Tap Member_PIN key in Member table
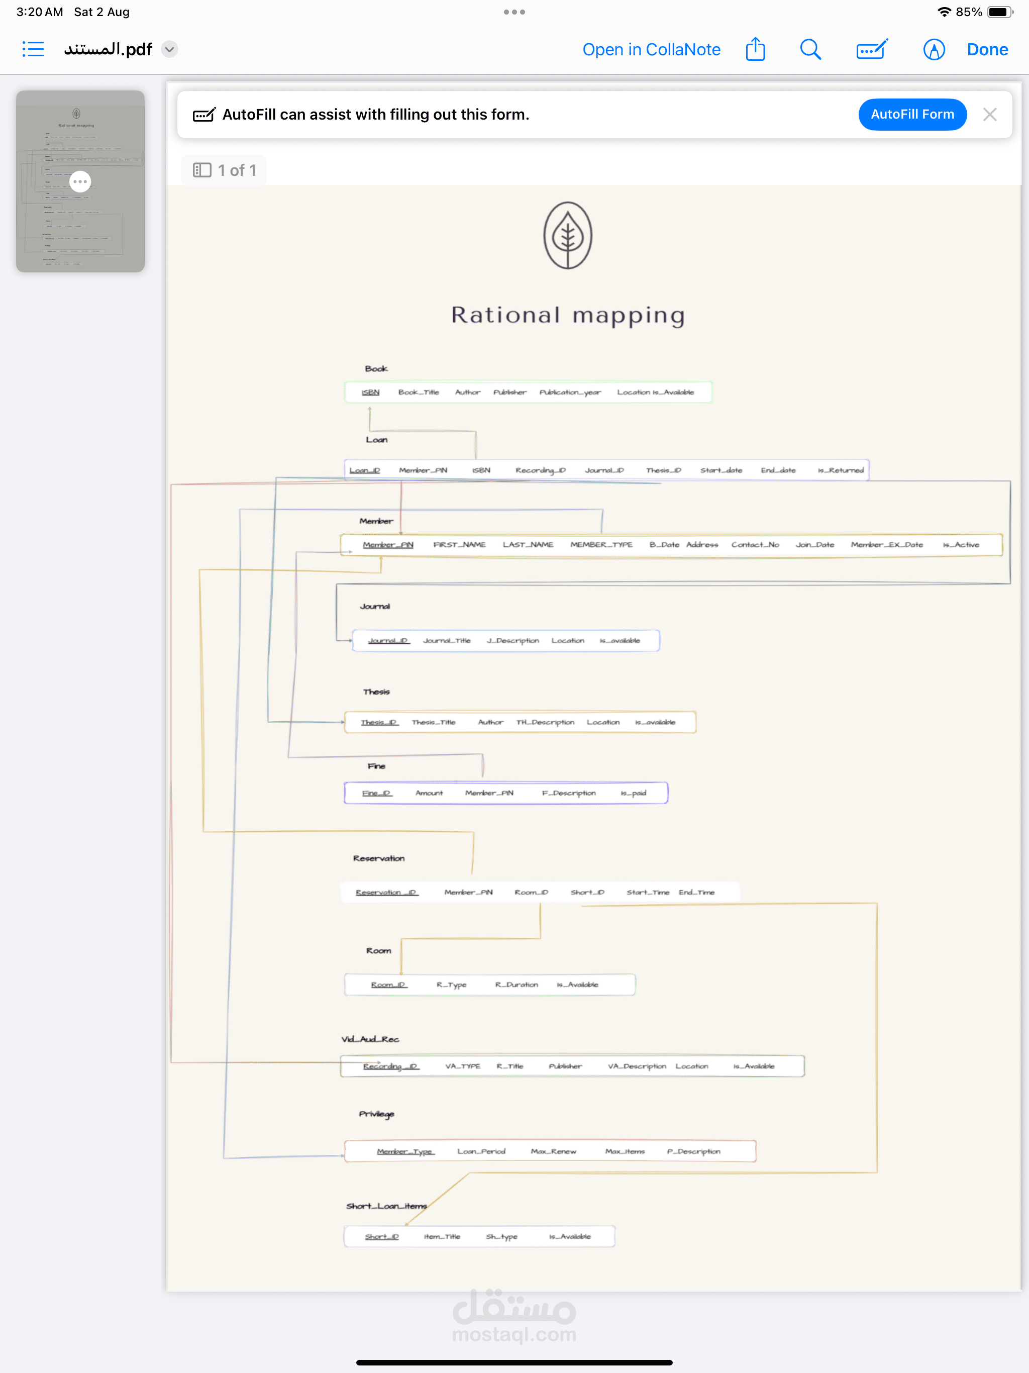 (388, 545)
